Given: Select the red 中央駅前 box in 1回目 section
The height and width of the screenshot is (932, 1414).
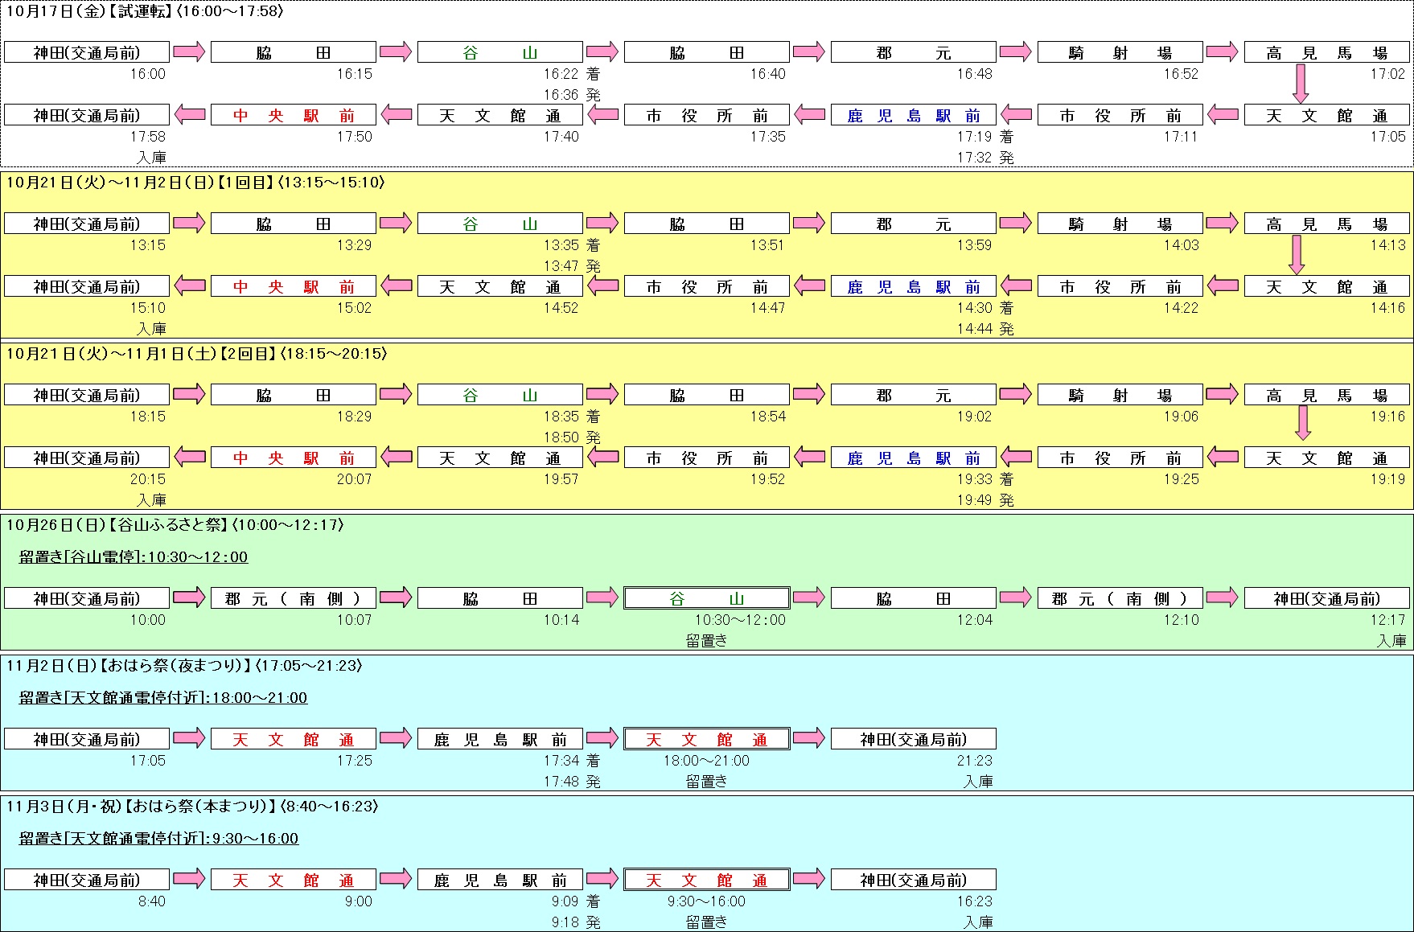Looking at the screenshot, I should click(293, 287).
